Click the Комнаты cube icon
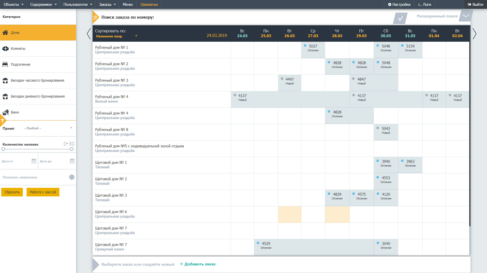487x273 pixels. coord(5,49)
